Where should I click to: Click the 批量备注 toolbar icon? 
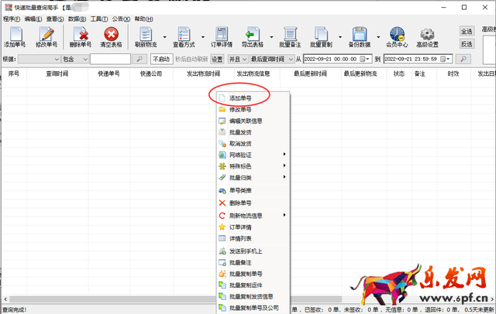tap(291, 36)
